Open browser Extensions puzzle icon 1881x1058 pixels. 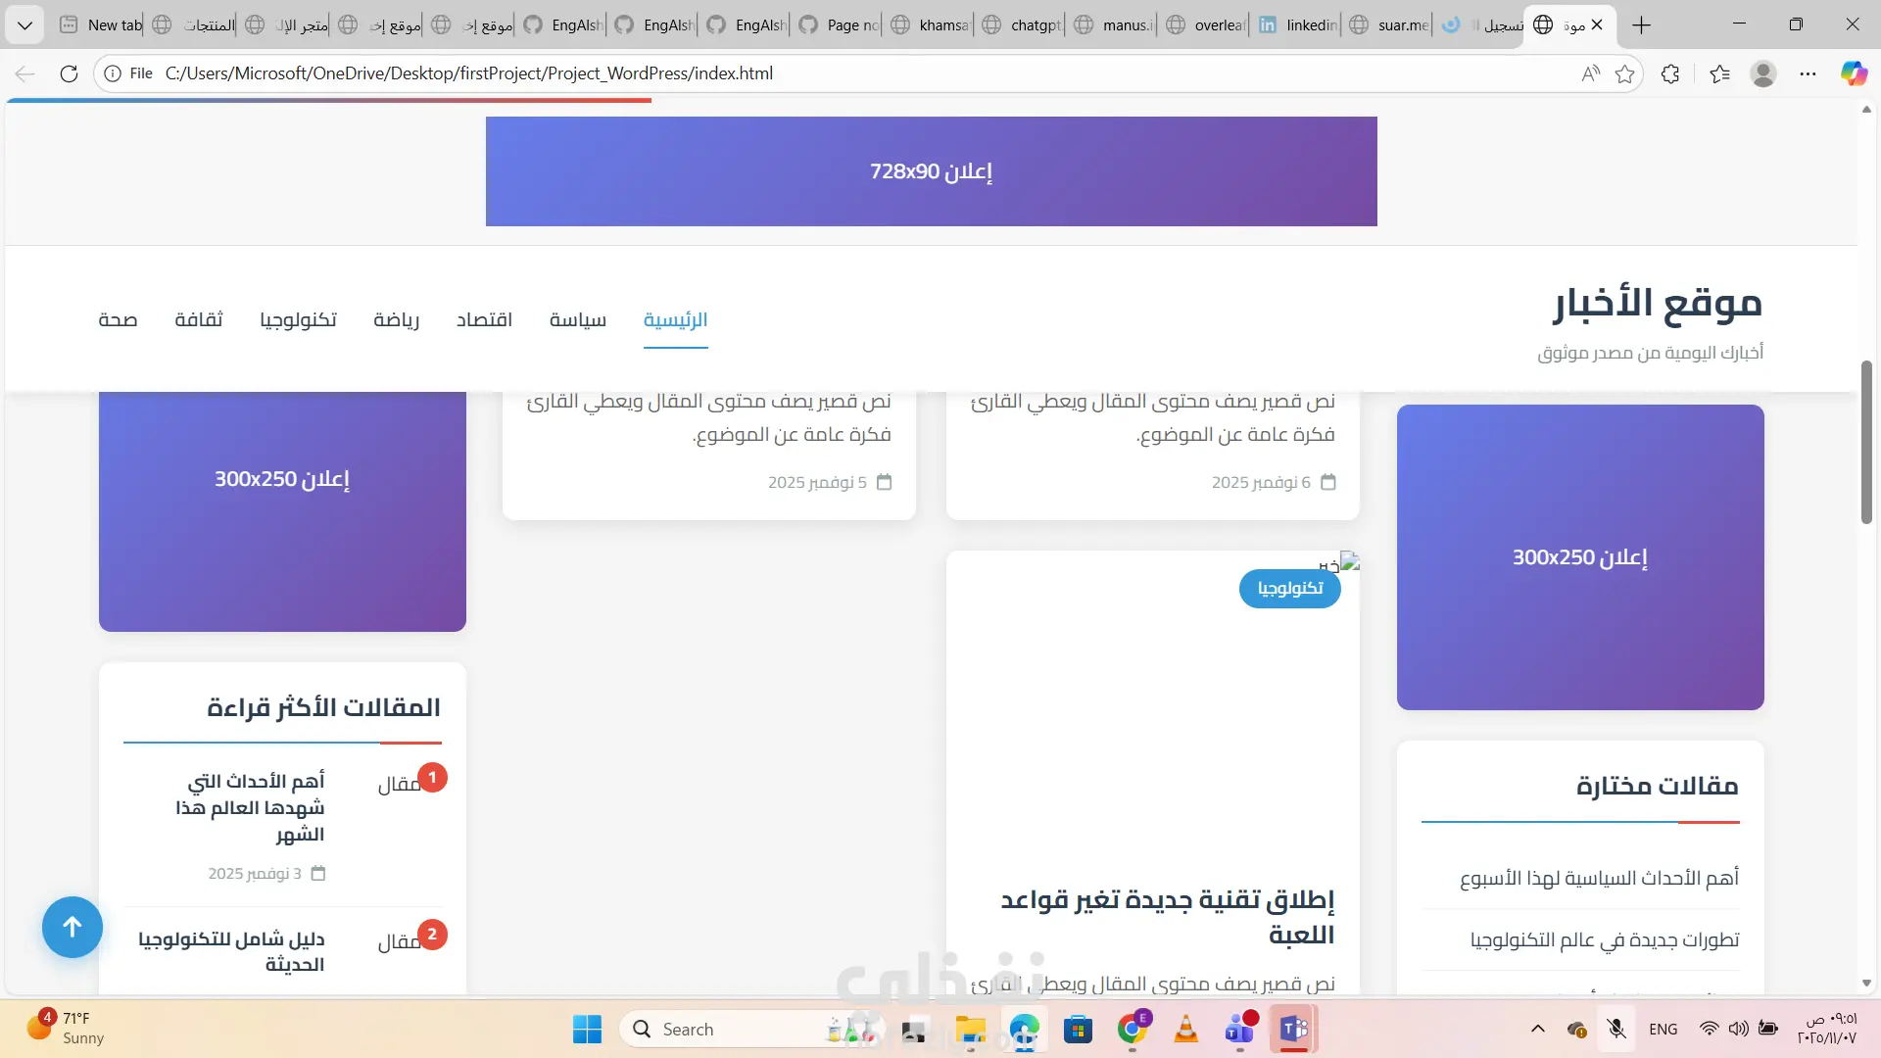click(1671, 73)
